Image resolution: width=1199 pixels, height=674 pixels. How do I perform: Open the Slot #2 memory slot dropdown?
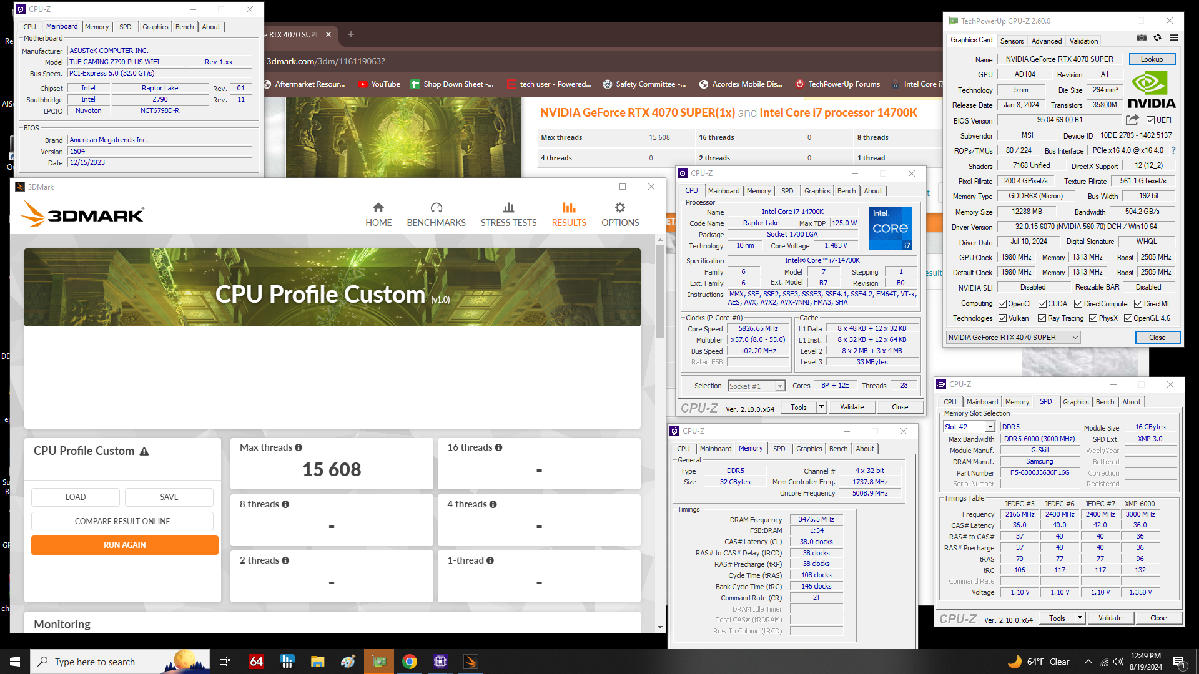point(969,427)
